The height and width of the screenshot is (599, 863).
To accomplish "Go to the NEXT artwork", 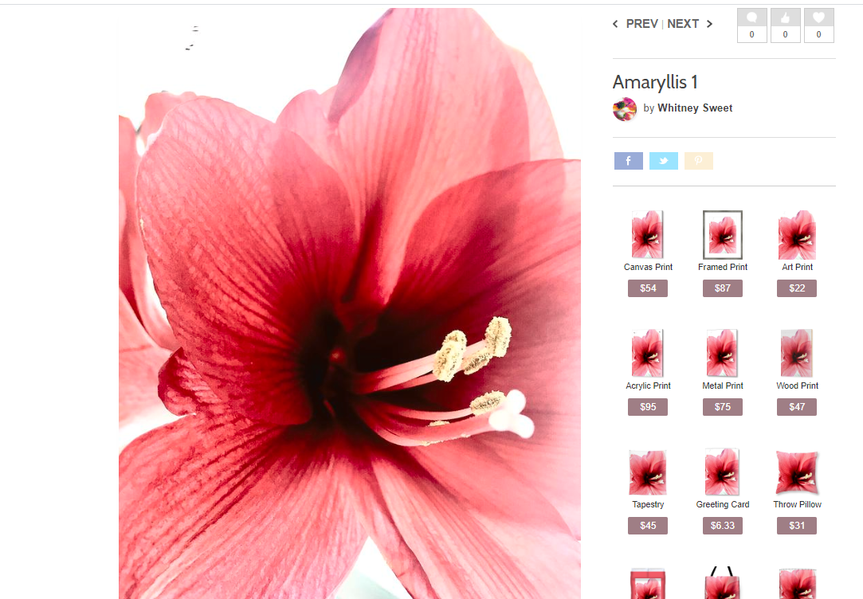I will [683, 24].
